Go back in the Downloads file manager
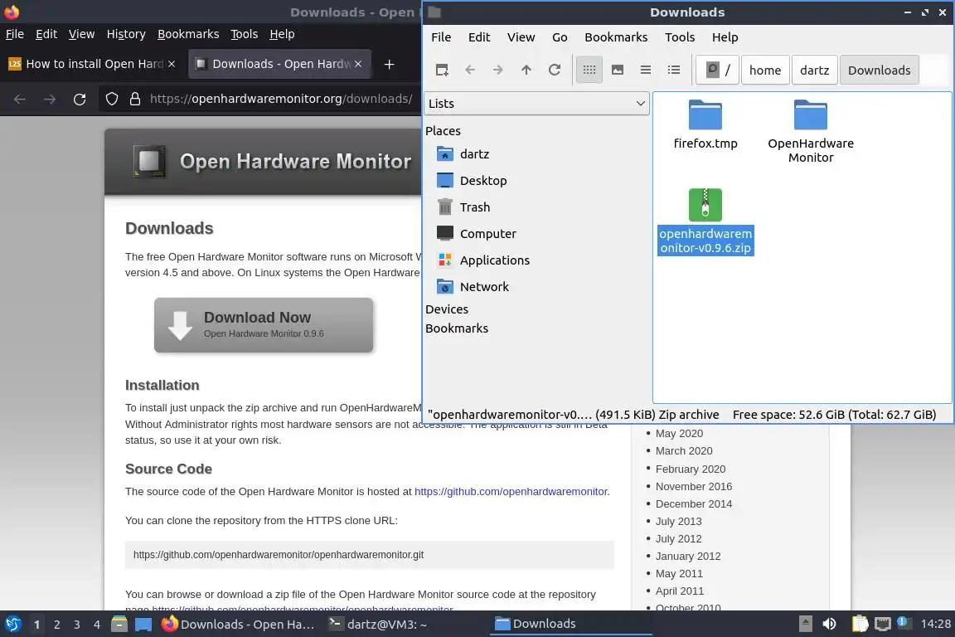This screenshot has height=637, width=955. click(x=470, y=71)
